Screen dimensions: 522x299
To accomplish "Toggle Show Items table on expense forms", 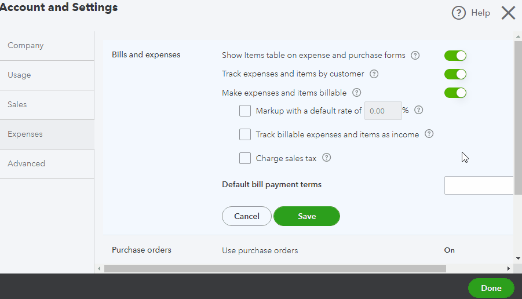I will (455, 56).
